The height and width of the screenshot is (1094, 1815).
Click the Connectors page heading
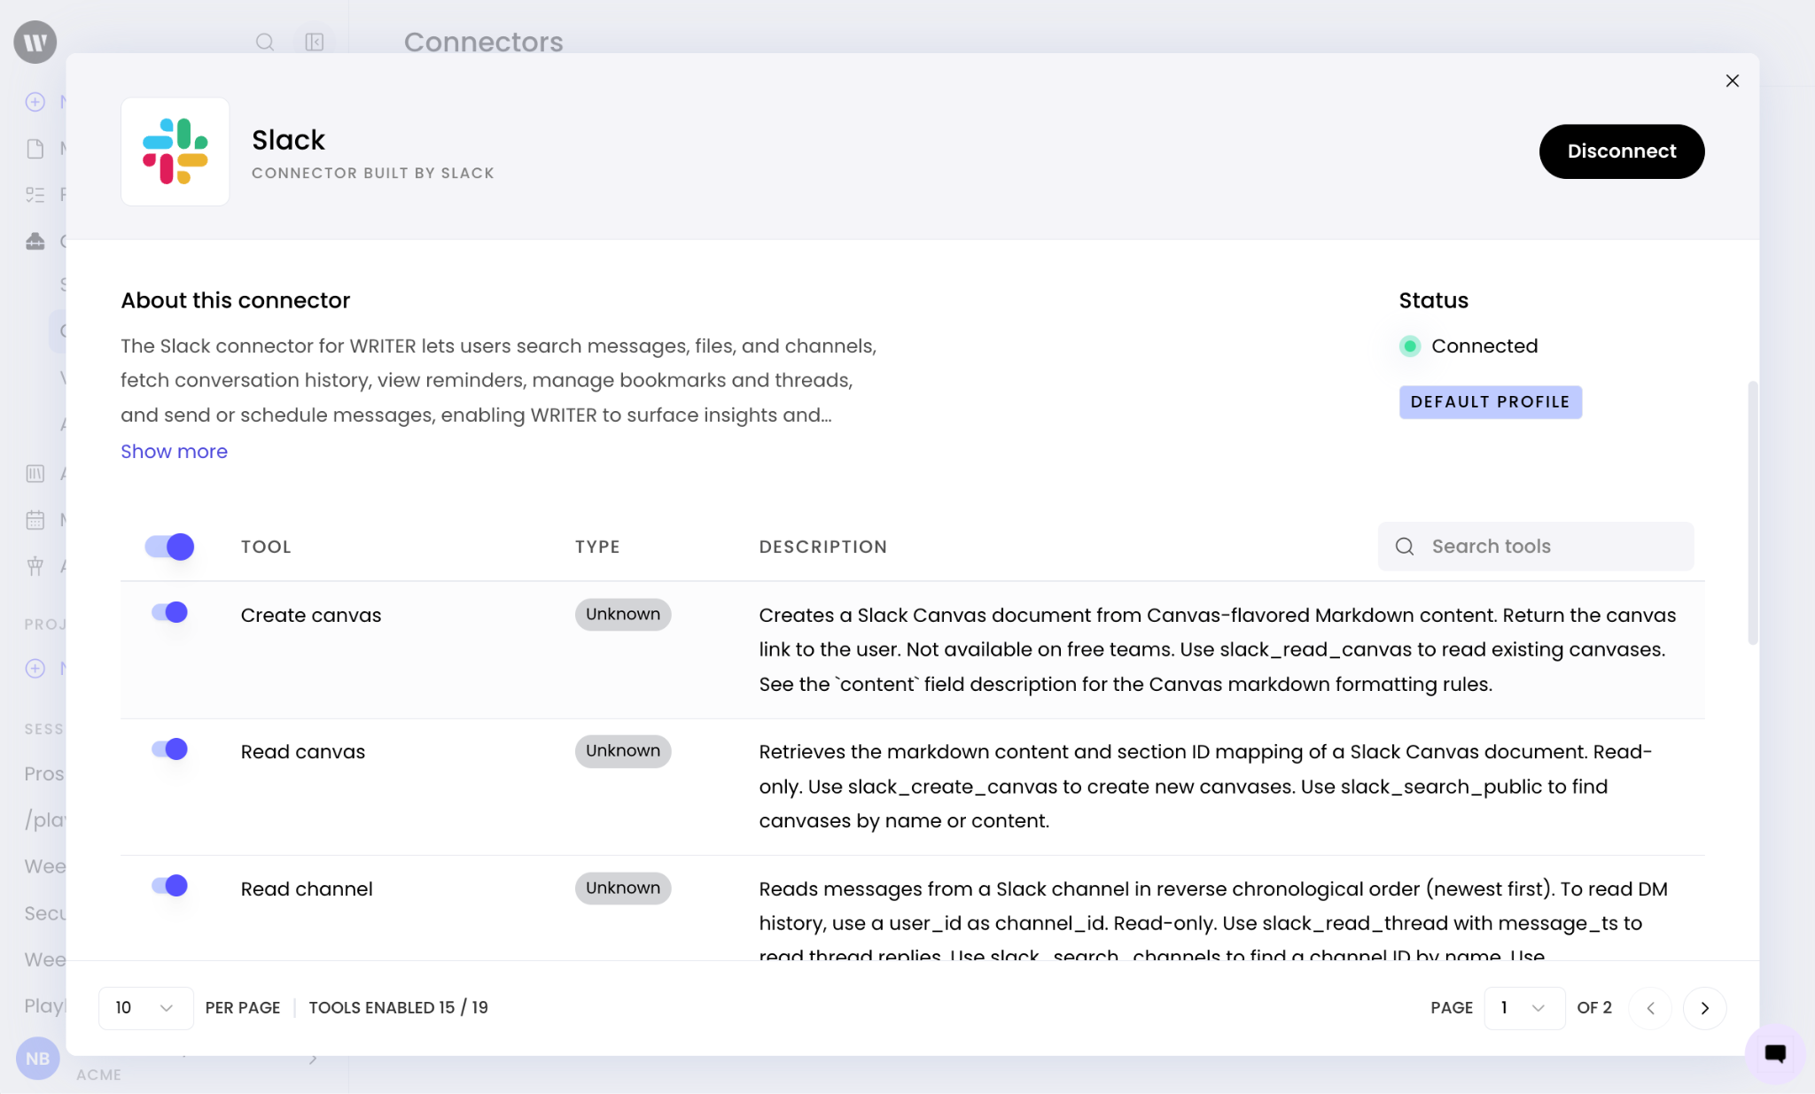click(x=483, y=42)
